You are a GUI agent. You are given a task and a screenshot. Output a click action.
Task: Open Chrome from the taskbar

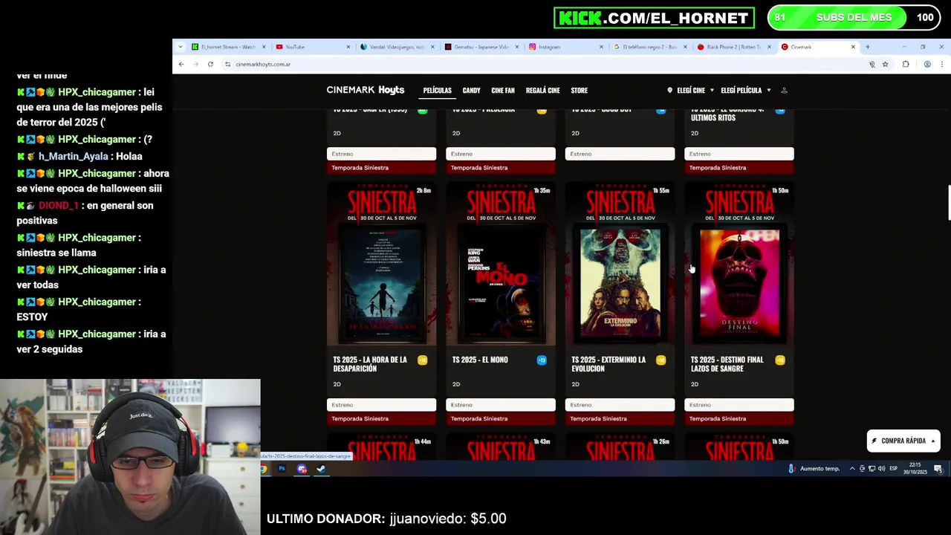click(263, 469)
